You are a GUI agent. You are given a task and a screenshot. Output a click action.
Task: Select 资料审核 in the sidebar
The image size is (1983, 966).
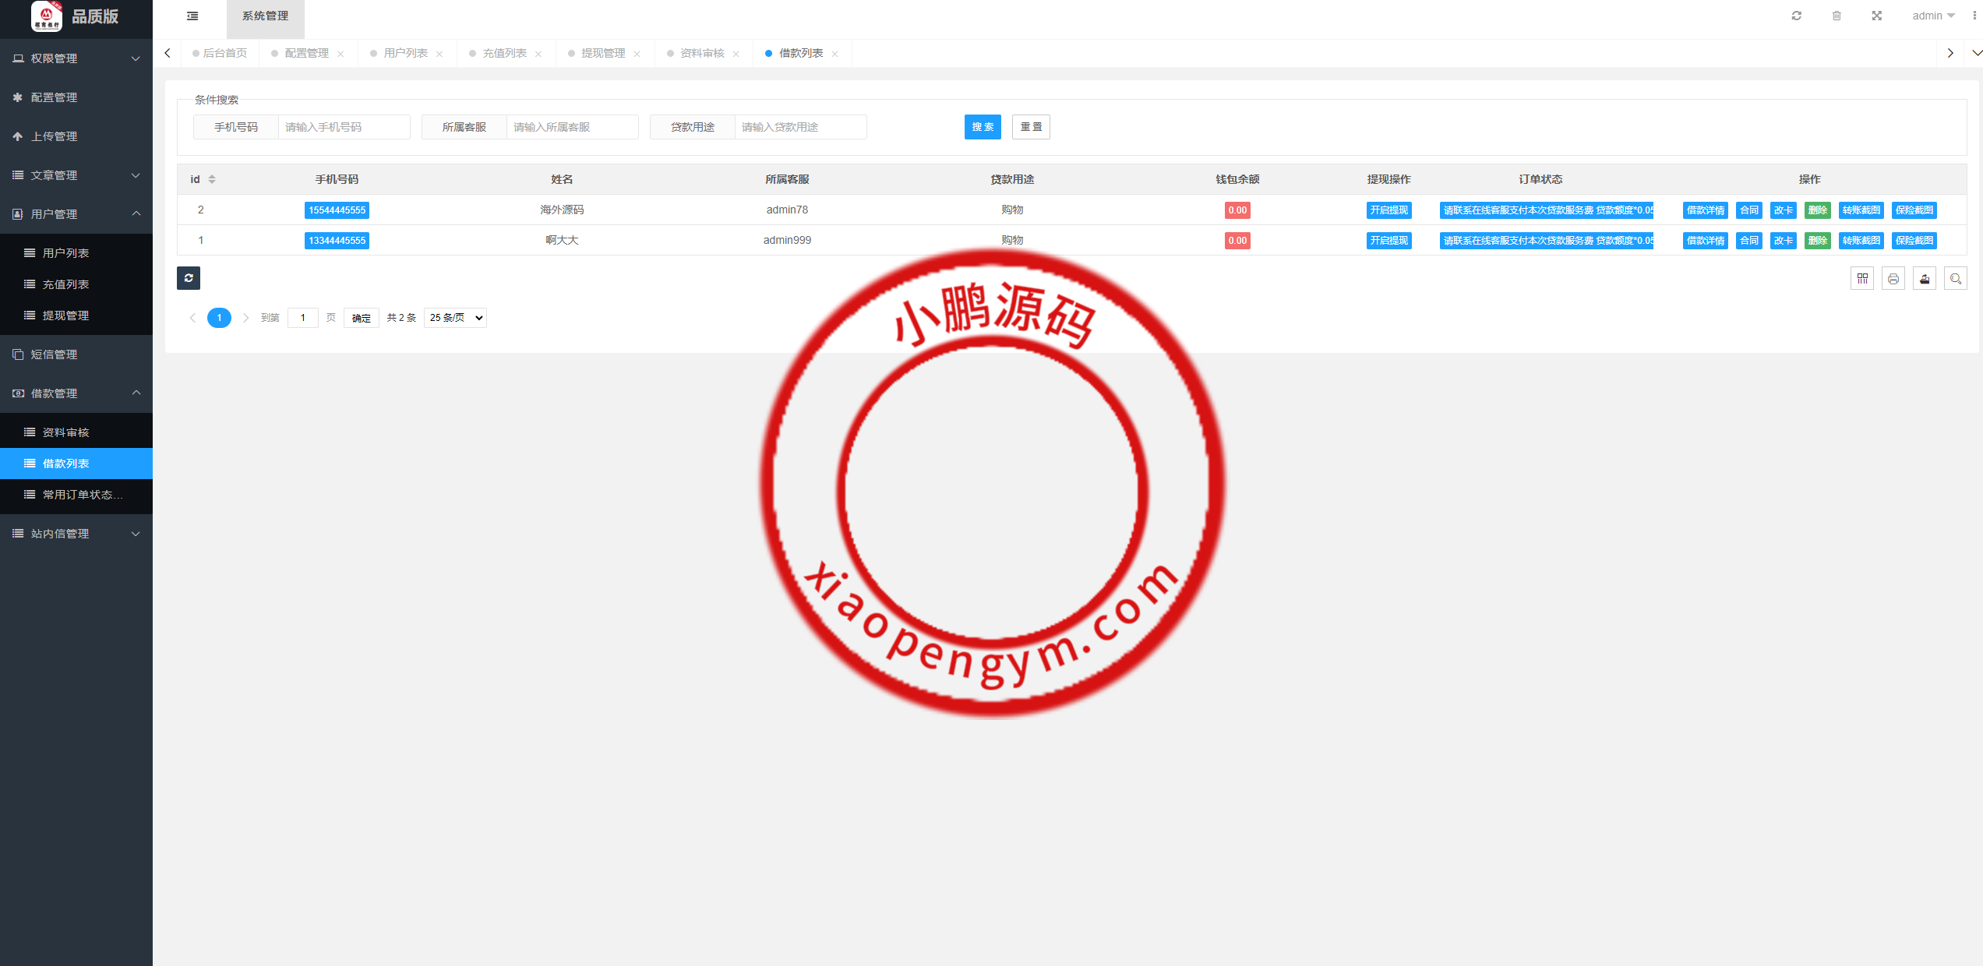click(76, 432)
